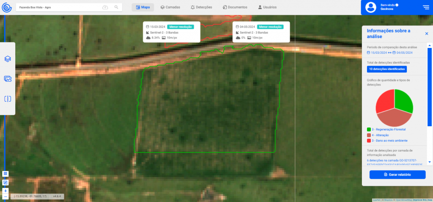Open the hamburger menu in top-right

tap(426, 8)
